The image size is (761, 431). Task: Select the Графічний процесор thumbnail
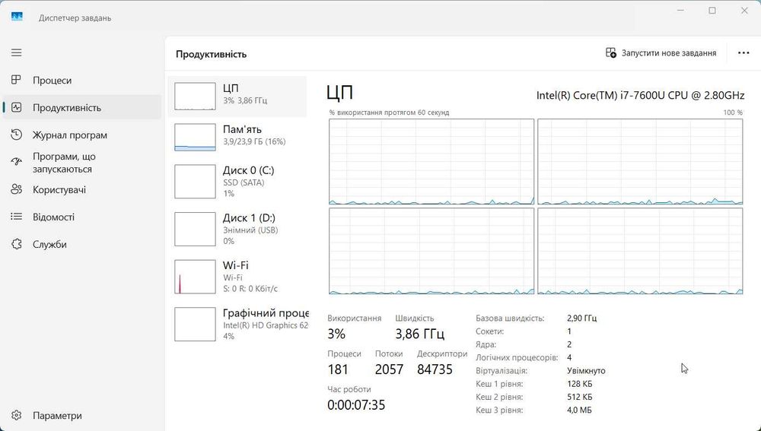coord(195,324)
